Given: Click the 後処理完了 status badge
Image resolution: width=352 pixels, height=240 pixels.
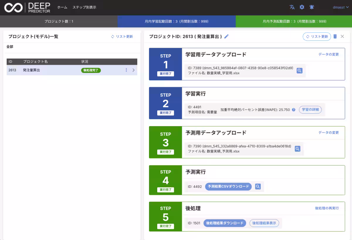Looking at the screenshot, I should pyautogui.click(x=91, y=70).
